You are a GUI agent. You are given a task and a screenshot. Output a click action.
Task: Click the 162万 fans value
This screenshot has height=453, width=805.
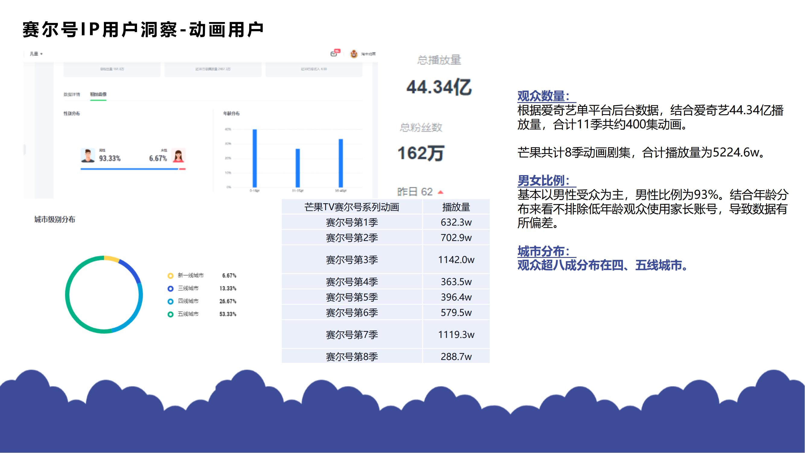(421, 153)
